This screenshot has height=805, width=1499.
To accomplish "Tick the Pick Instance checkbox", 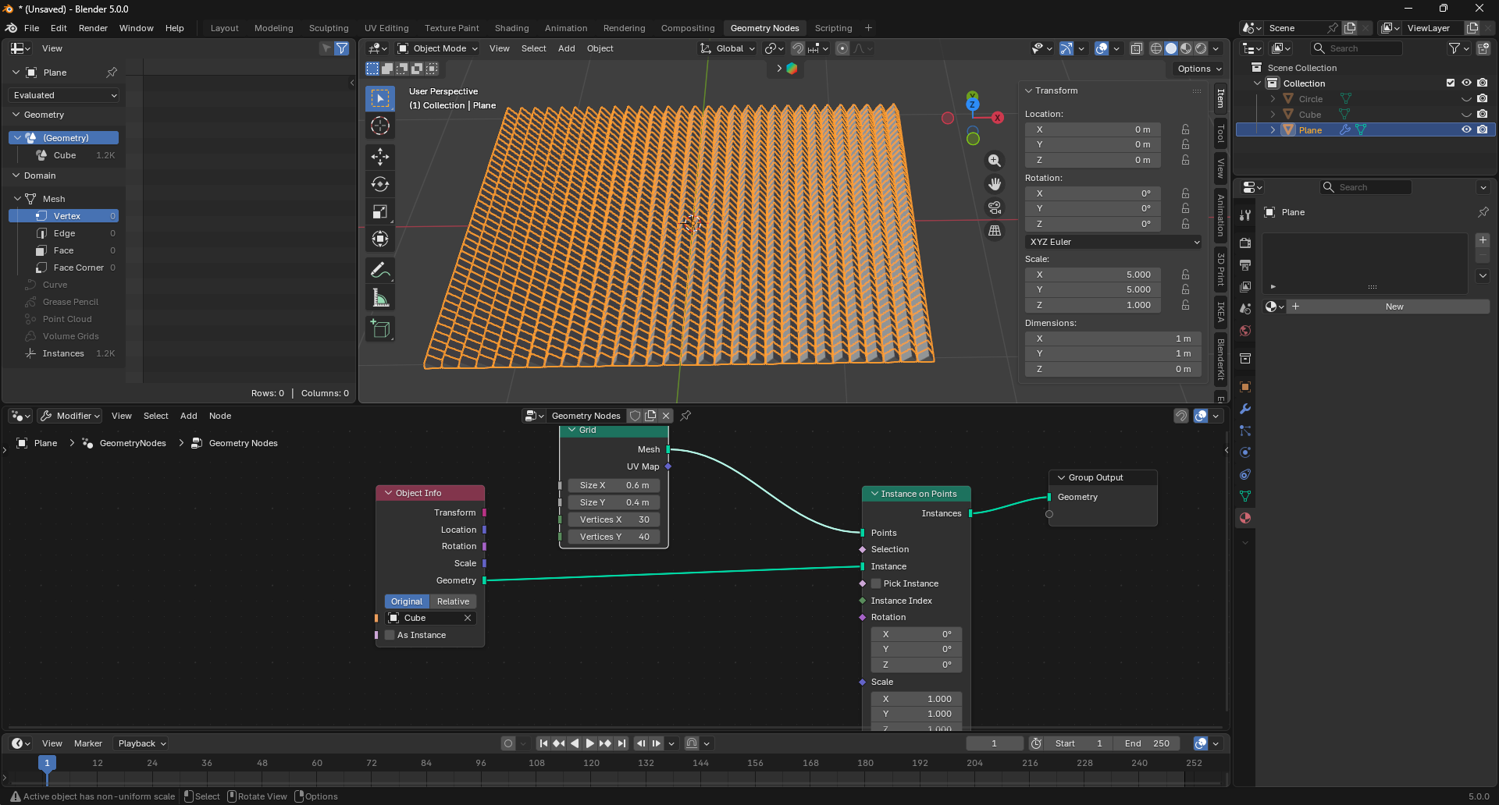I will click(876, 583).
